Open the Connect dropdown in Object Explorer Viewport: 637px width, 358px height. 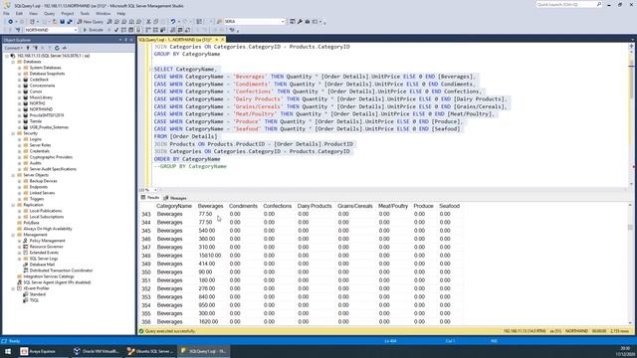point(13,48)
